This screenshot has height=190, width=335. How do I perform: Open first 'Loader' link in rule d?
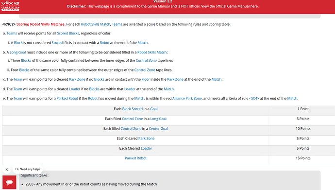pos(75,89)
